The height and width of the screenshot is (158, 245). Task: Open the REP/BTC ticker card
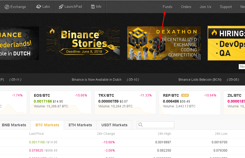[190, 103]
